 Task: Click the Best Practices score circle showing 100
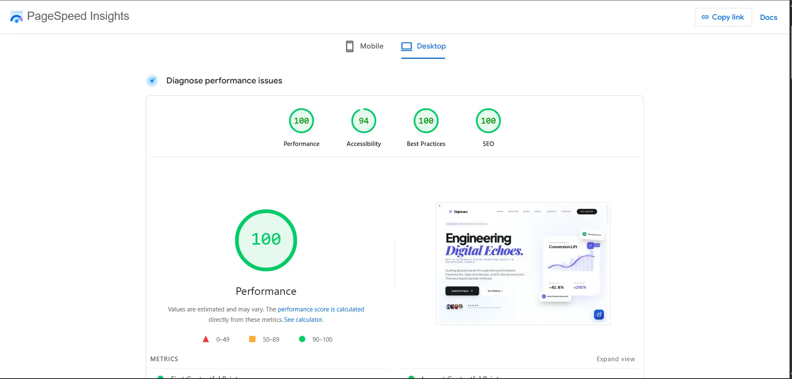click(426, 121)
